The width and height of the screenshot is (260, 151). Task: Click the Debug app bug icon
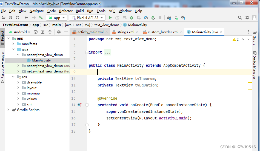(132, 18)
